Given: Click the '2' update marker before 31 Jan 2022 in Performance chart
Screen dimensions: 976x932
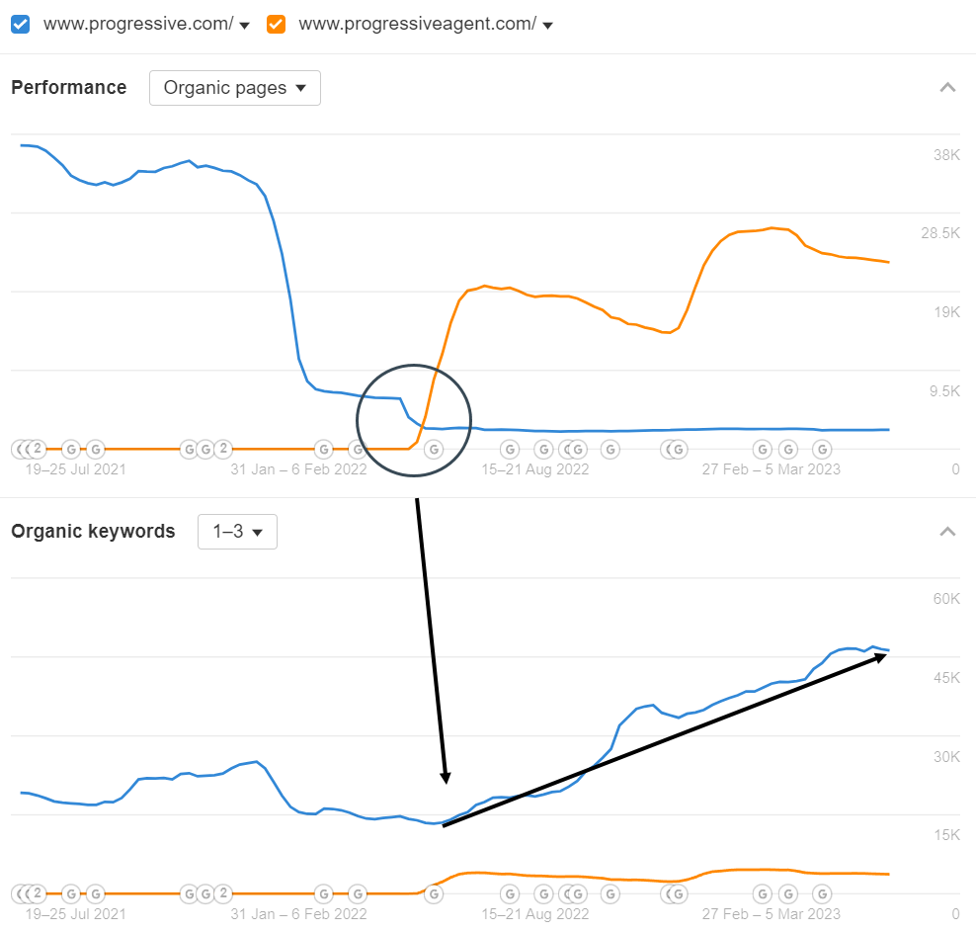Looking at the screenshot, I should point(223,449).
